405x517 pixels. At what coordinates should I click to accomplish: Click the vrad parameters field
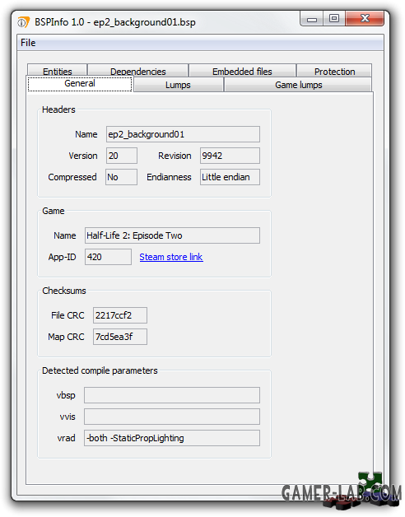(x=172, y=438)
